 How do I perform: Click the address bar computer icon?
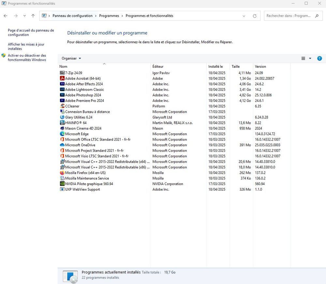[44, 16]
